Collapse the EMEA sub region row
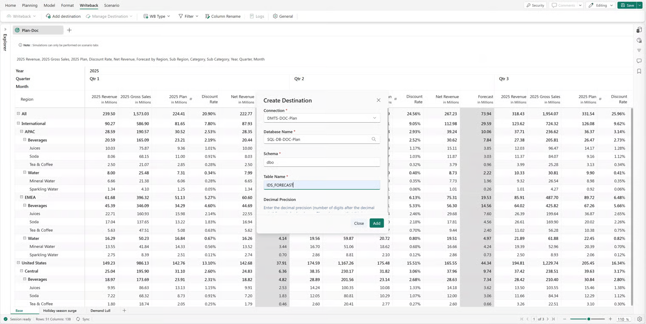 point(22,197)
